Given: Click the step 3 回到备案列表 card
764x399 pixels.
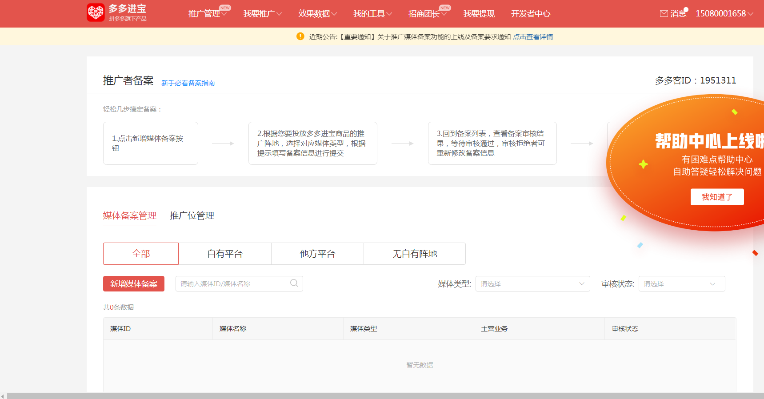Looking at the screenshot, I should 492,143.
